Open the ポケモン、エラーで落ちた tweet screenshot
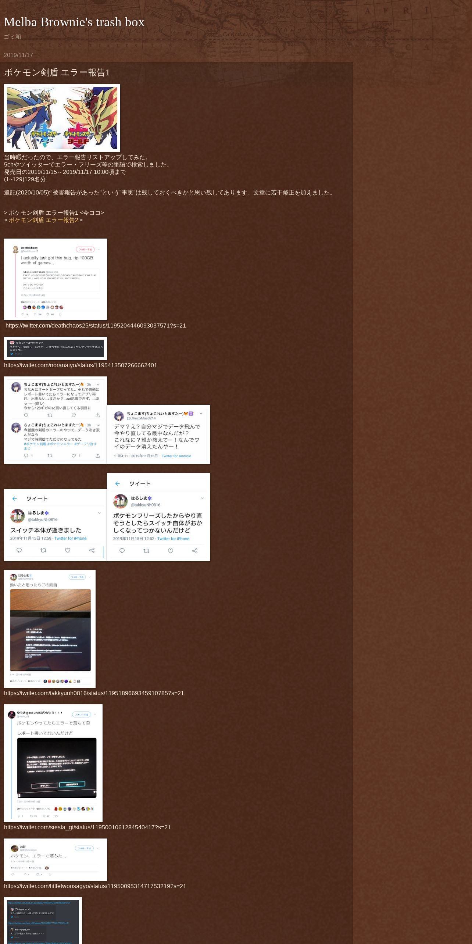The width and height of the screenshot is (472, 944). tap(56, 859)
